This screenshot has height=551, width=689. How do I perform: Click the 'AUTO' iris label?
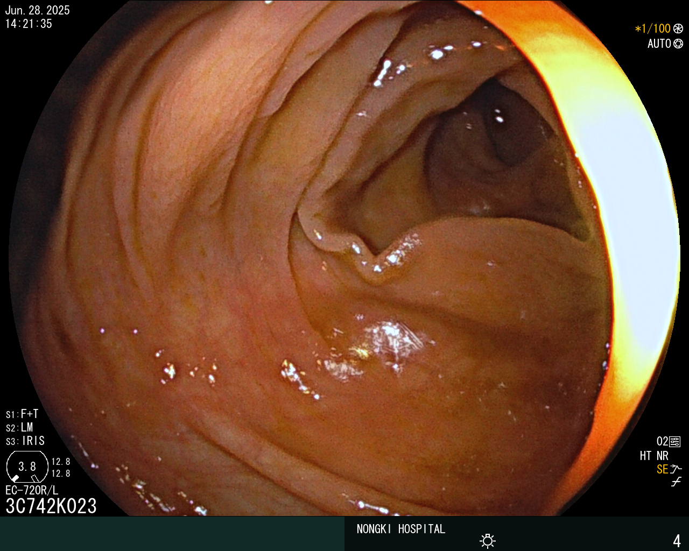[659, 44]
